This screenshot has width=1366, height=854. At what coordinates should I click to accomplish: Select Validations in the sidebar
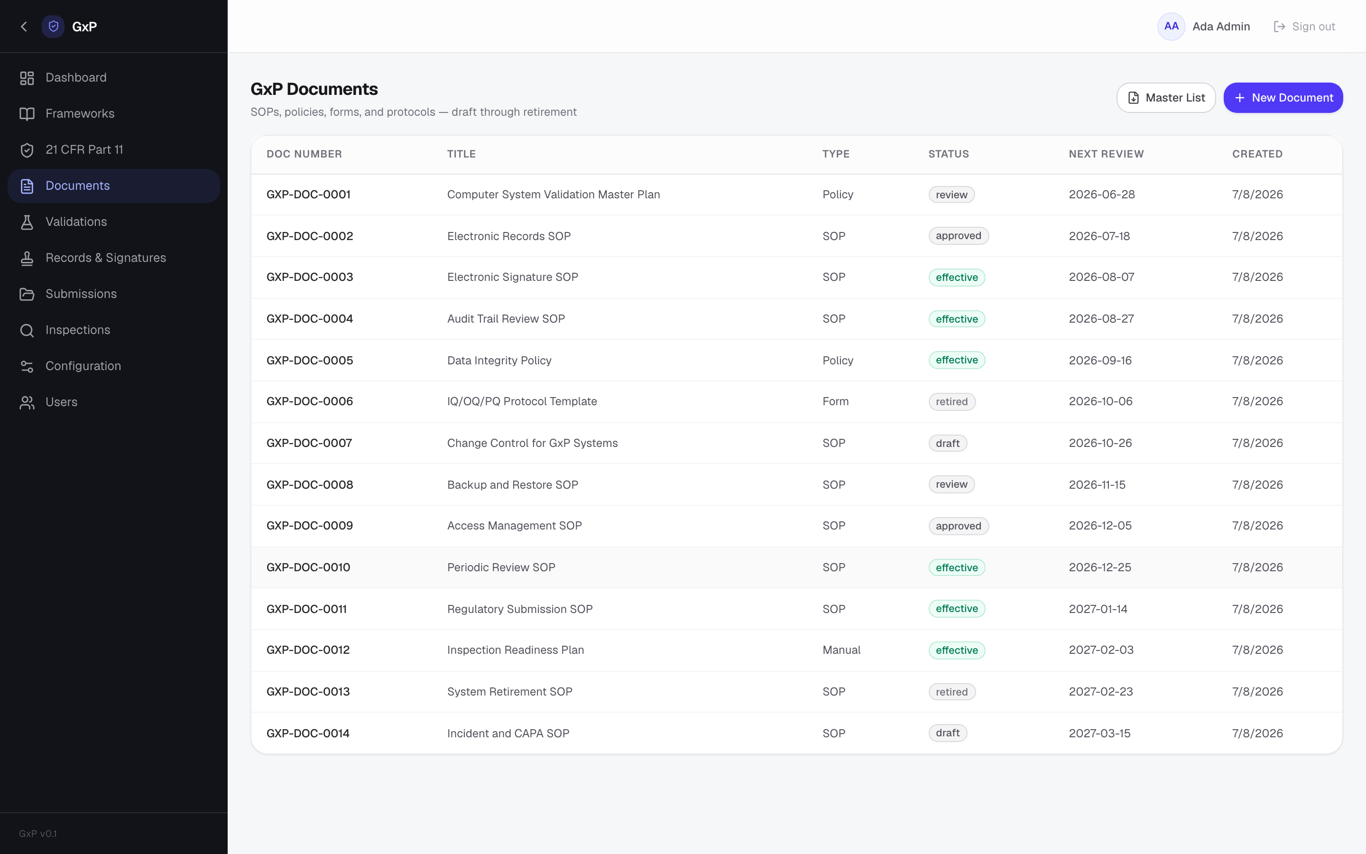(x=114, y=222)
